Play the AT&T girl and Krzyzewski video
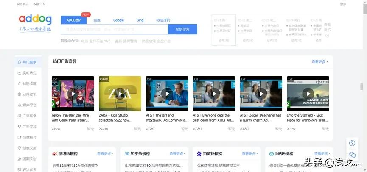The width and height of the screenshot is (367, 172). click(x=167, y=94)
